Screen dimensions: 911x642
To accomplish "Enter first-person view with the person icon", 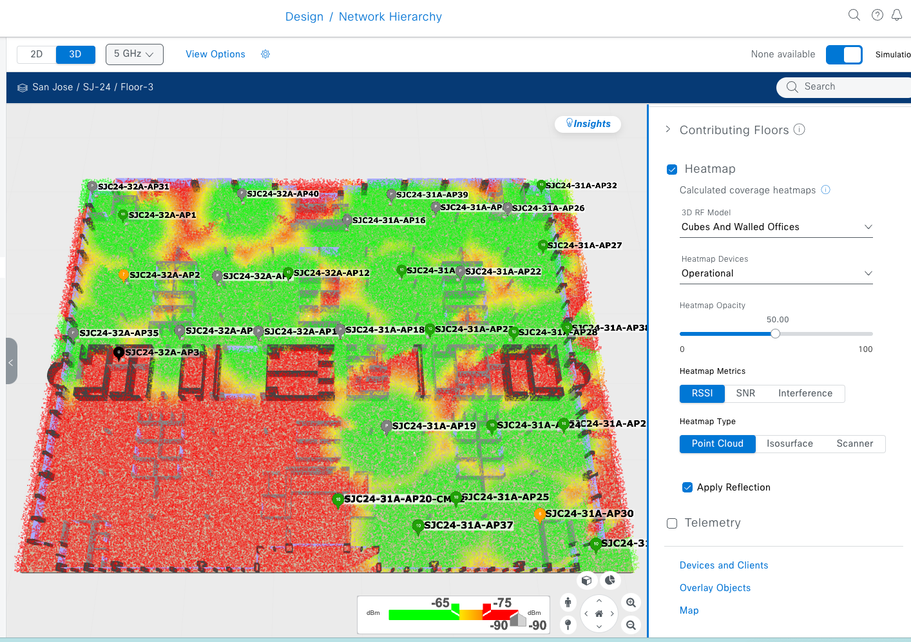I will [x=568, y=601].
